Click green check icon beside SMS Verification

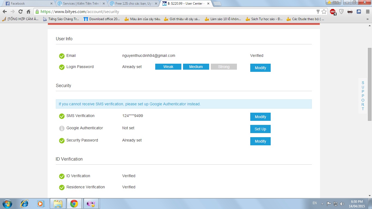(62, 116)
